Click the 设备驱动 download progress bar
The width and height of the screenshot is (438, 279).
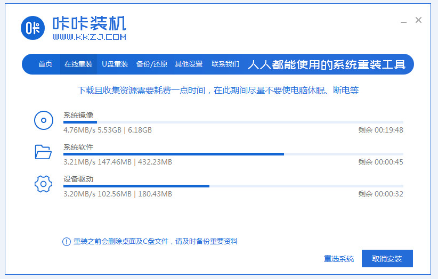pos(233,186)
